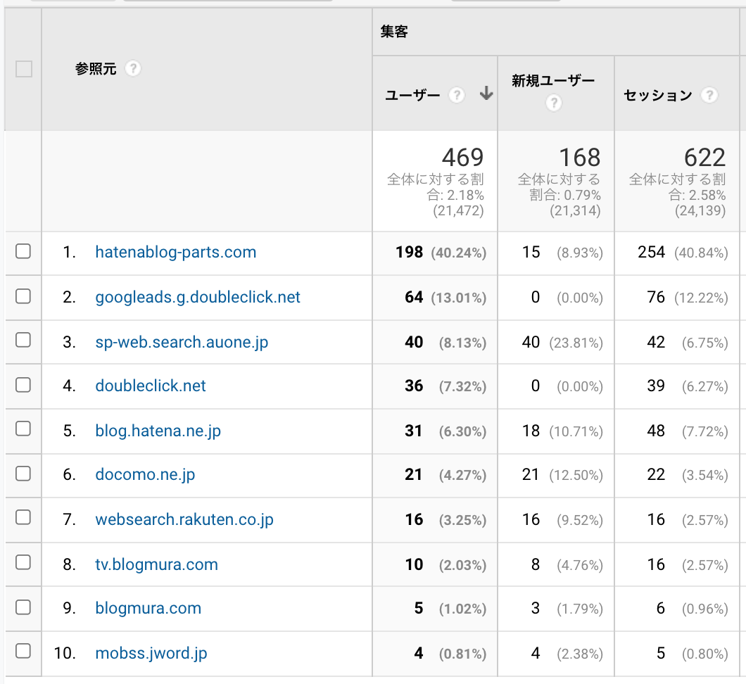
Task: Sort by the ユーザー column header
Action: coord(412,95)
